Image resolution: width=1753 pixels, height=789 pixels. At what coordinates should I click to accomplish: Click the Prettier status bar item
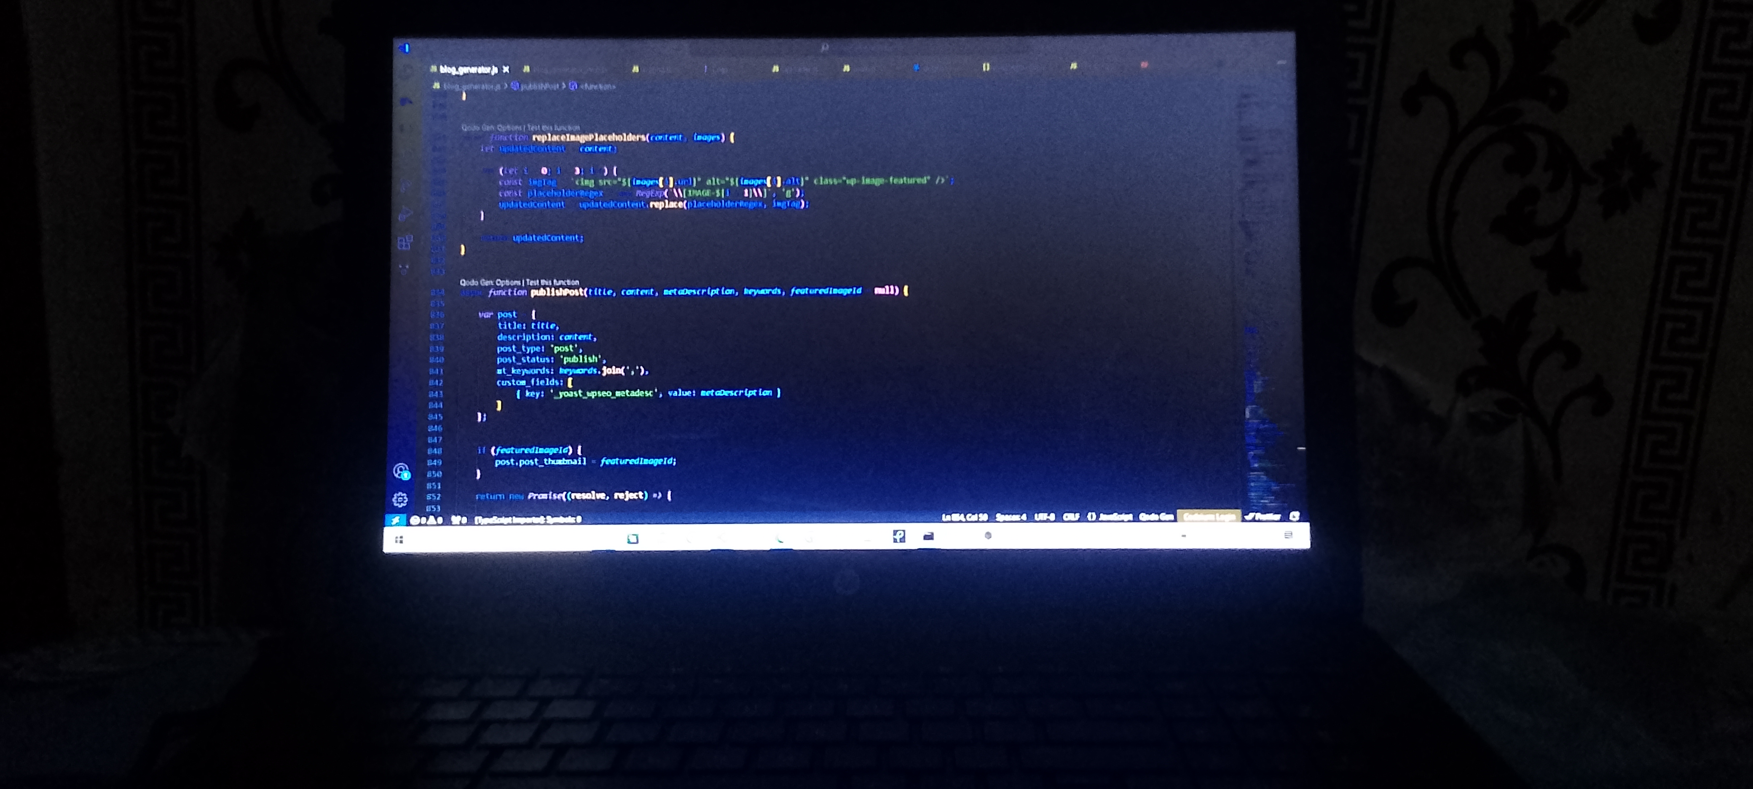1263,517
